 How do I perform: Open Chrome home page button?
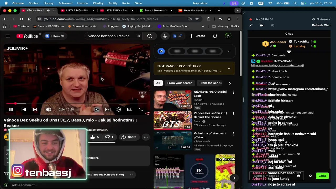point(30,19)
